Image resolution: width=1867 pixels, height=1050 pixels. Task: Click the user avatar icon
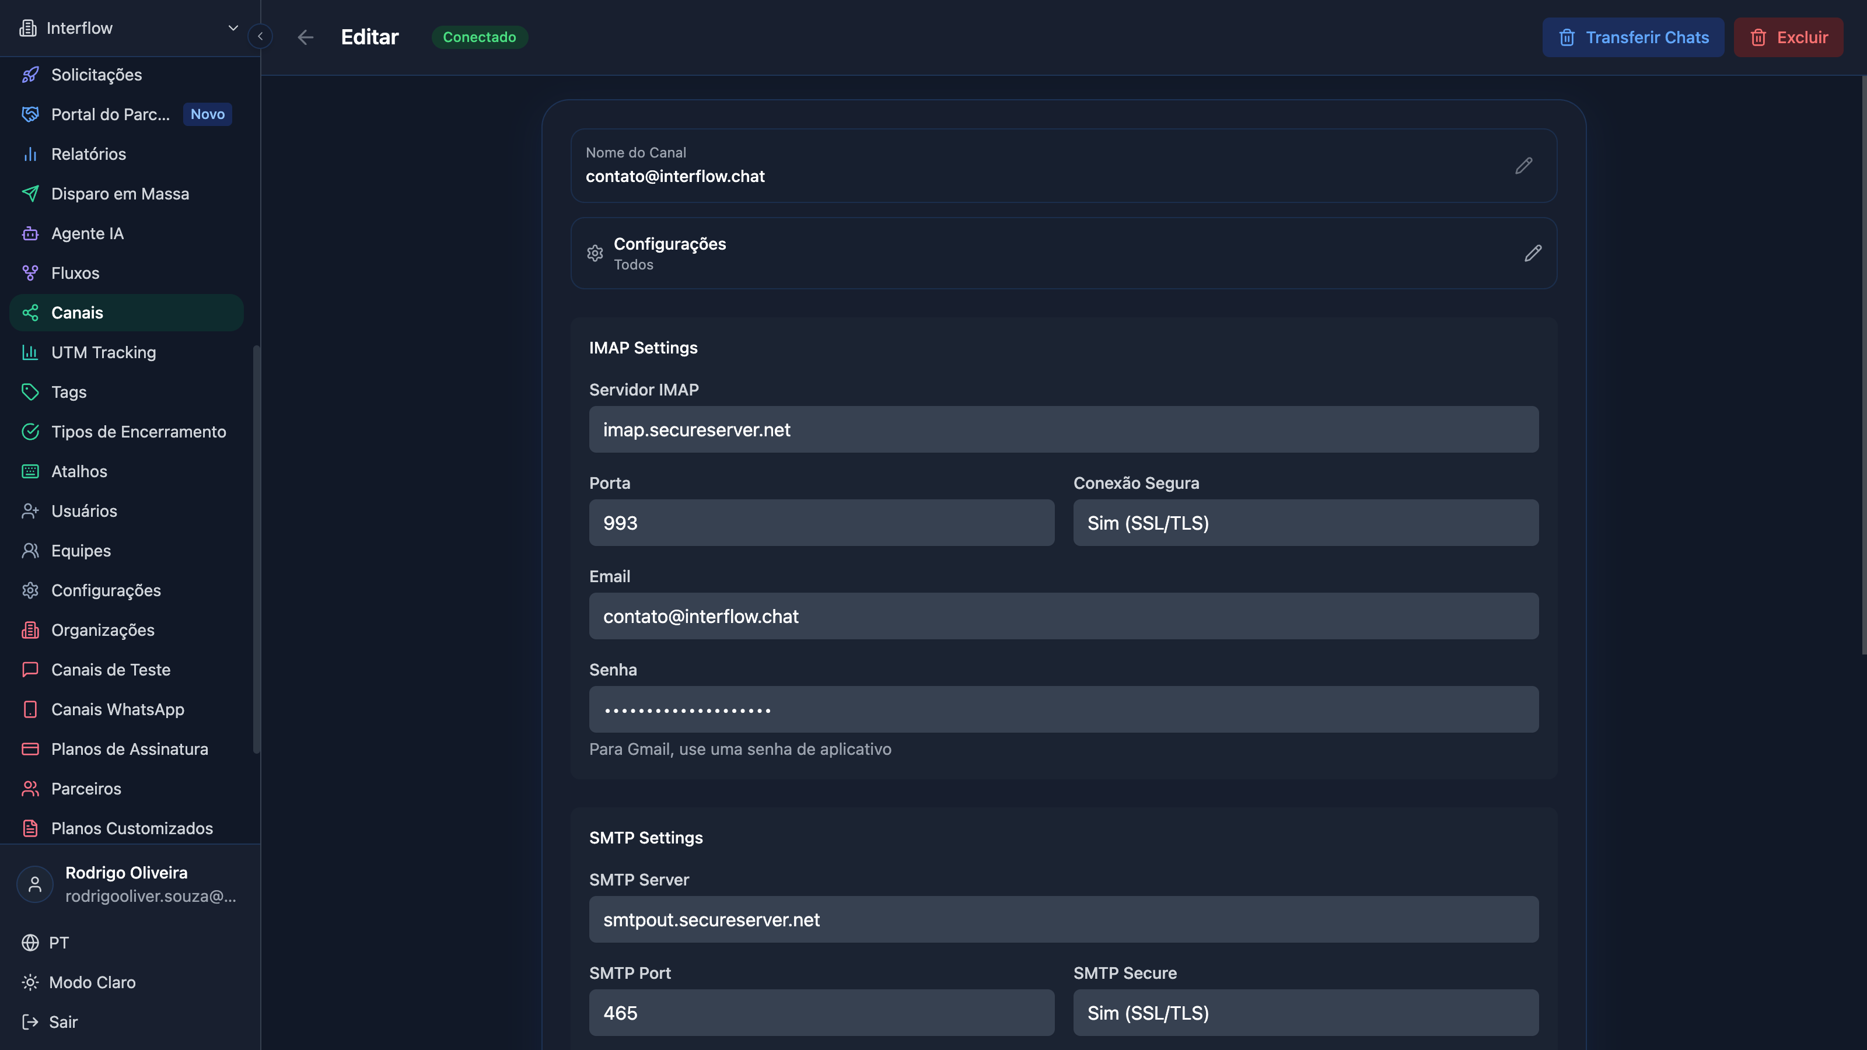[x=35, y=884]
